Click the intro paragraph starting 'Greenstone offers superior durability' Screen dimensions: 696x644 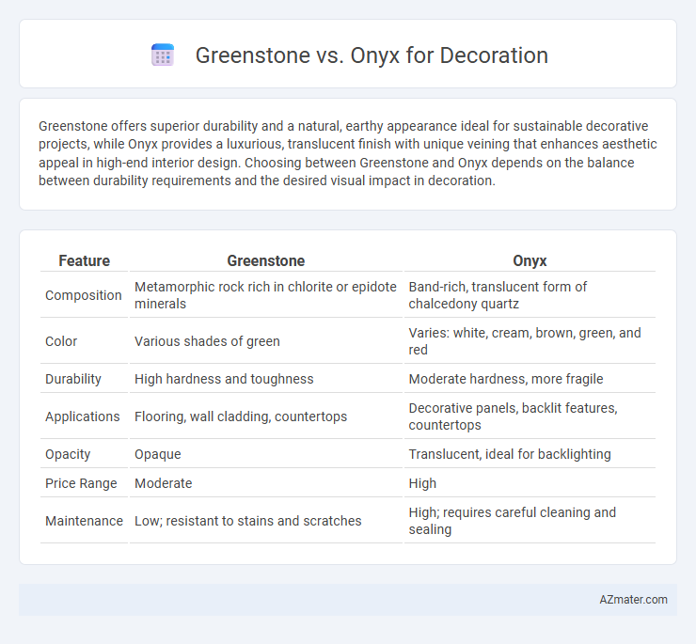coord(348,153)
